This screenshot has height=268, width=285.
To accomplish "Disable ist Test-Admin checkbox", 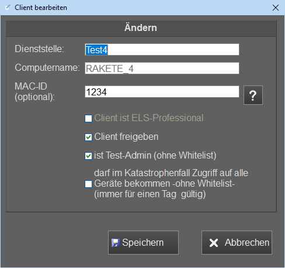I will [x=88, y=156].
